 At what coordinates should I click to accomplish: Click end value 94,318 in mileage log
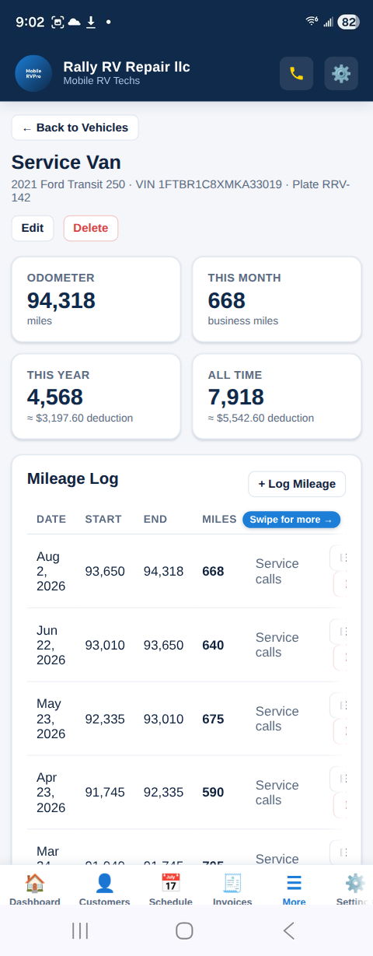(164, 571)
